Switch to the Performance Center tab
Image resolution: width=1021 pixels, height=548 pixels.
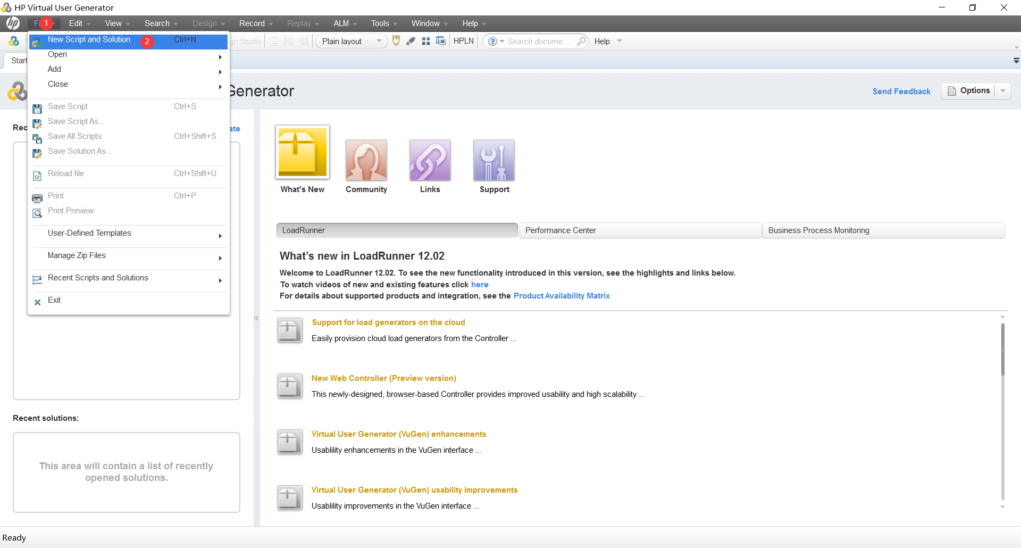coord(640,230)
